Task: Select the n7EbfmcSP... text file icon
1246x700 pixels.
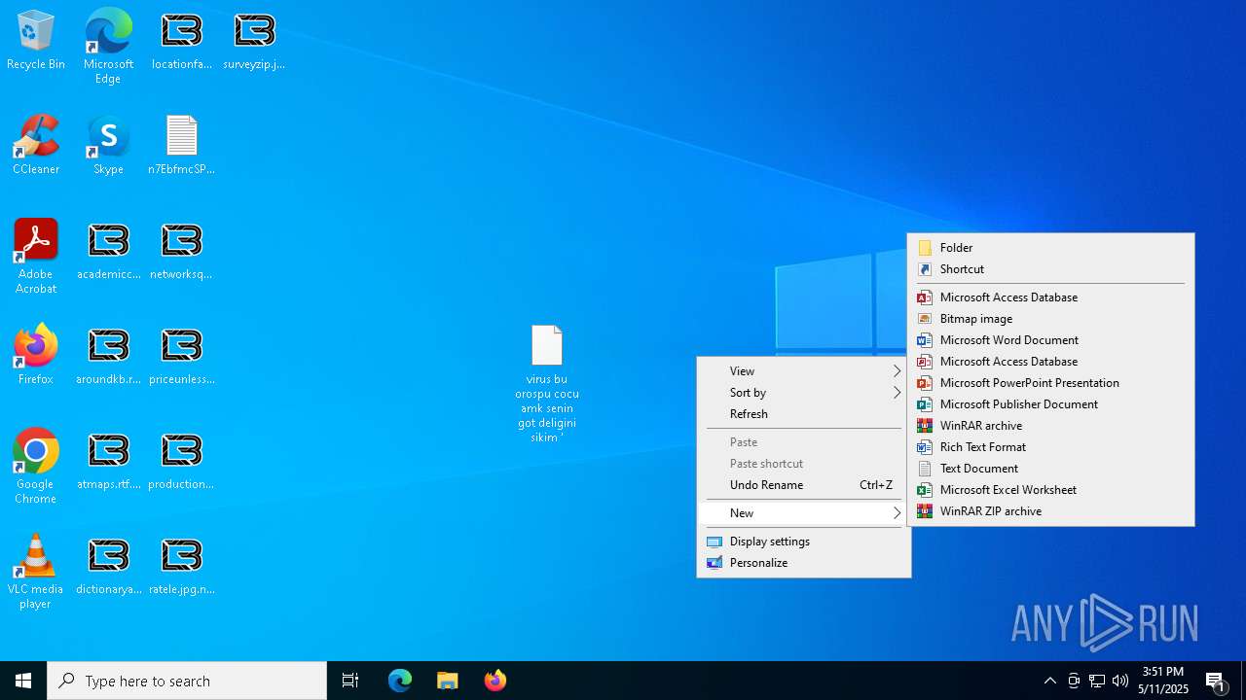Action: tap(181, 146)
